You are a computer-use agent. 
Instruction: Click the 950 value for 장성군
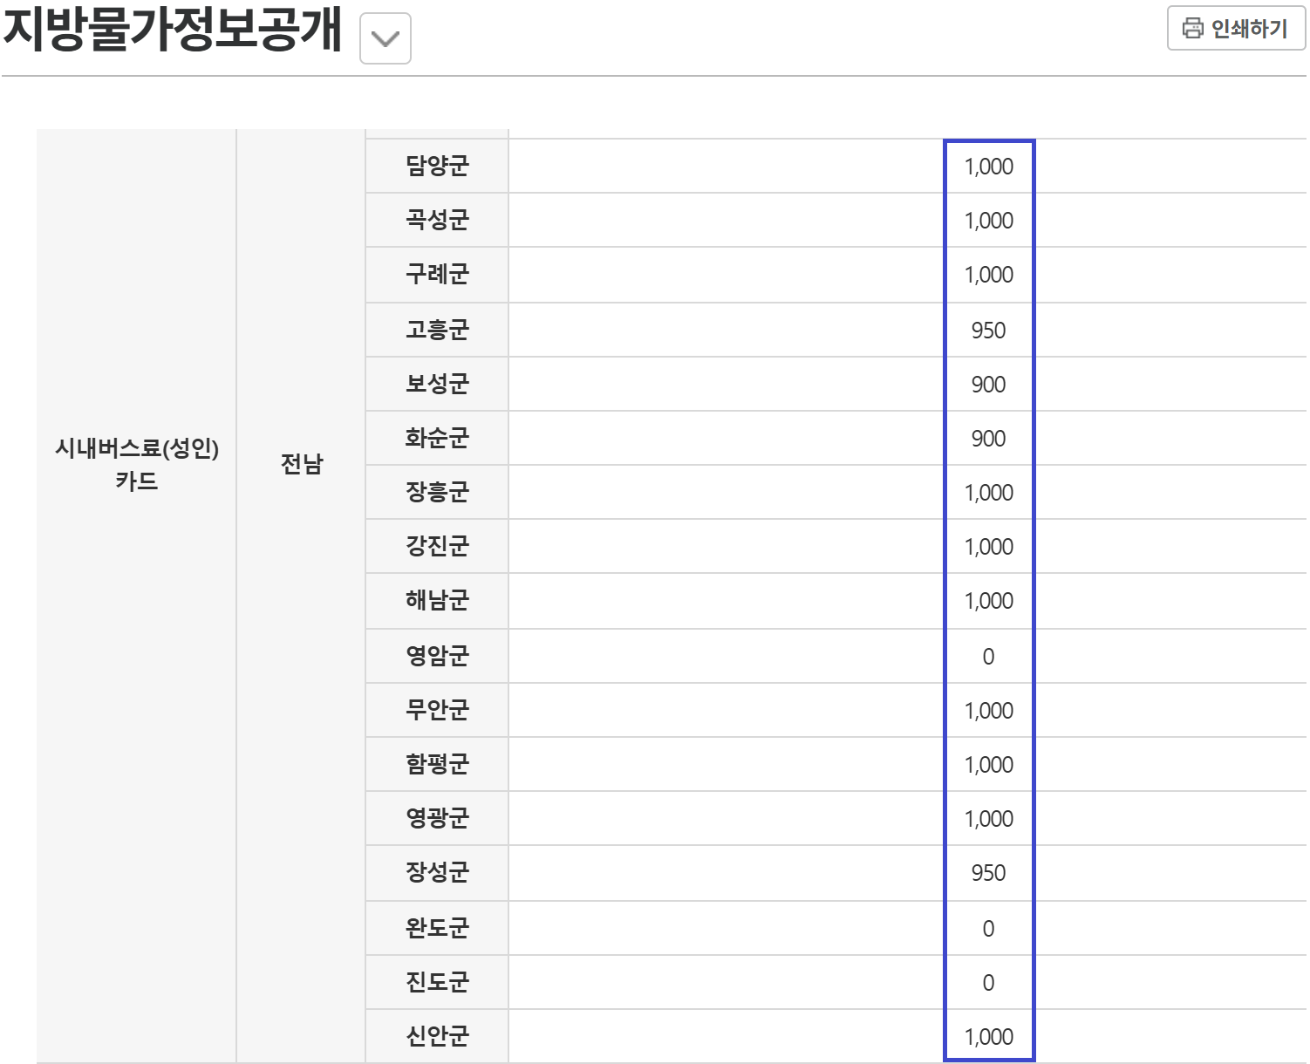(x=988, y=873)
